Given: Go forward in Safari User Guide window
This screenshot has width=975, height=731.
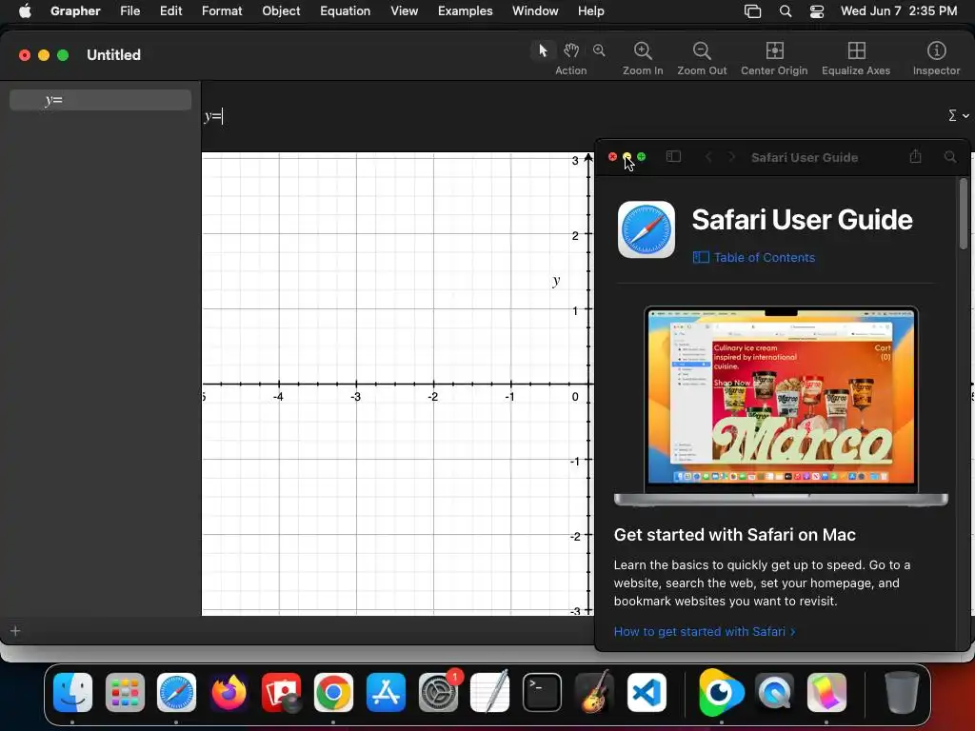Looking at the screenshot, I should [x=732, y=157].
